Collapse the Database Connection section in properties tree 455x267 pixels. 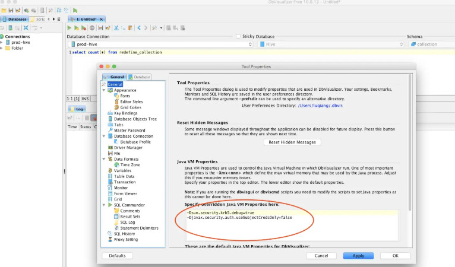(x=104, y=136)
